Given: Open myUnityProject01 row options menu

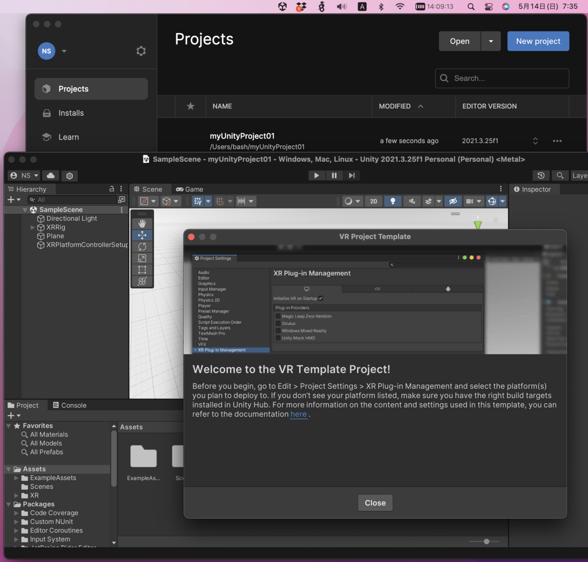Looking at the screenshot, I should tap(557, 141).
